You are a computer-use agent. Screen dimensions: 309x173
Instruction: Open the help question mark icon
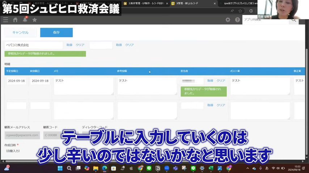click(237, 20)
